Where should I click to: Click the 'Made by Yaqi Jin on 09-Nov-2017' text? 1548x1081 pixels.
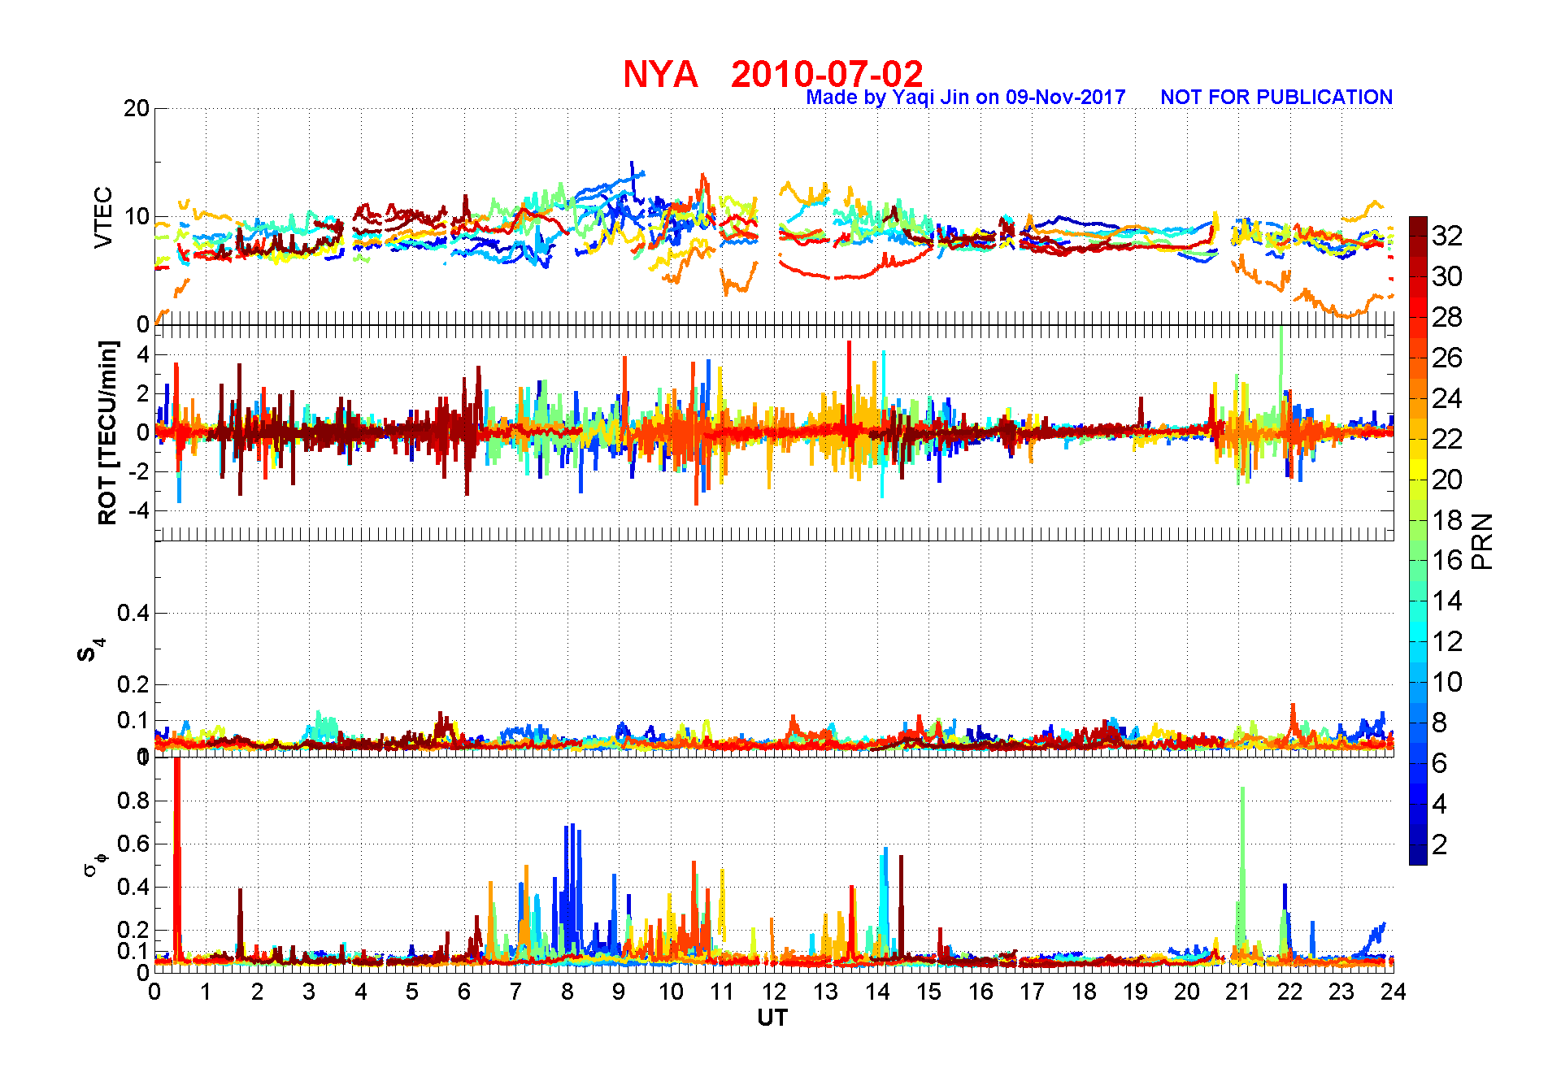pyautogui.click(x=966, y=98)
